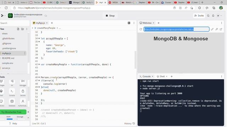This screenshot has height=127, width=227.
Task: Open Webview pane options menu
Action: point(221,23)
